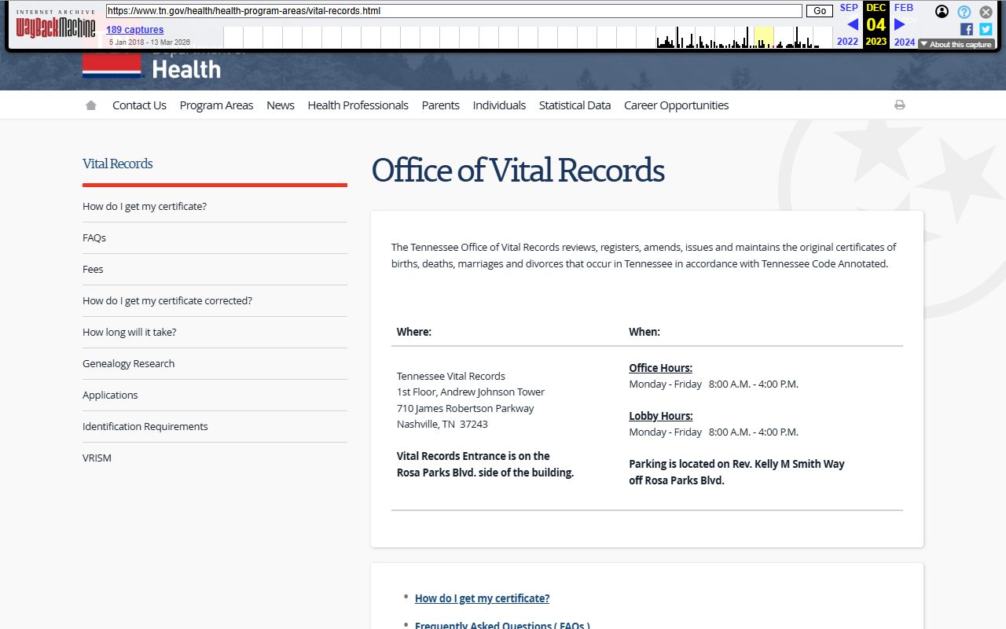Screen dimensions: 1006x629
Task: Open Contact Us menu
Action: click(x=139, y=105)
